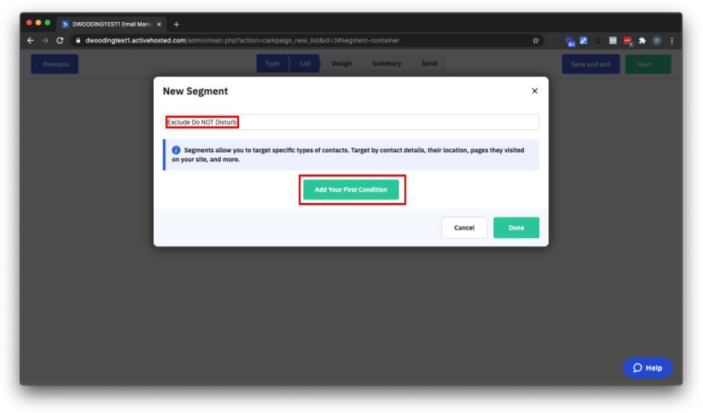Viewport: 703px width, 413px height.
Task: Click browser forward arrow
Action: [45, 40]
